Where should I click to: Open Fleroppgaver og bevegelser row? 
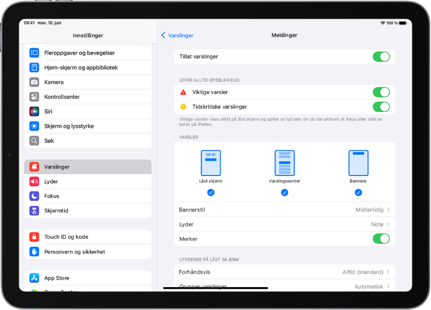point(88,53)
